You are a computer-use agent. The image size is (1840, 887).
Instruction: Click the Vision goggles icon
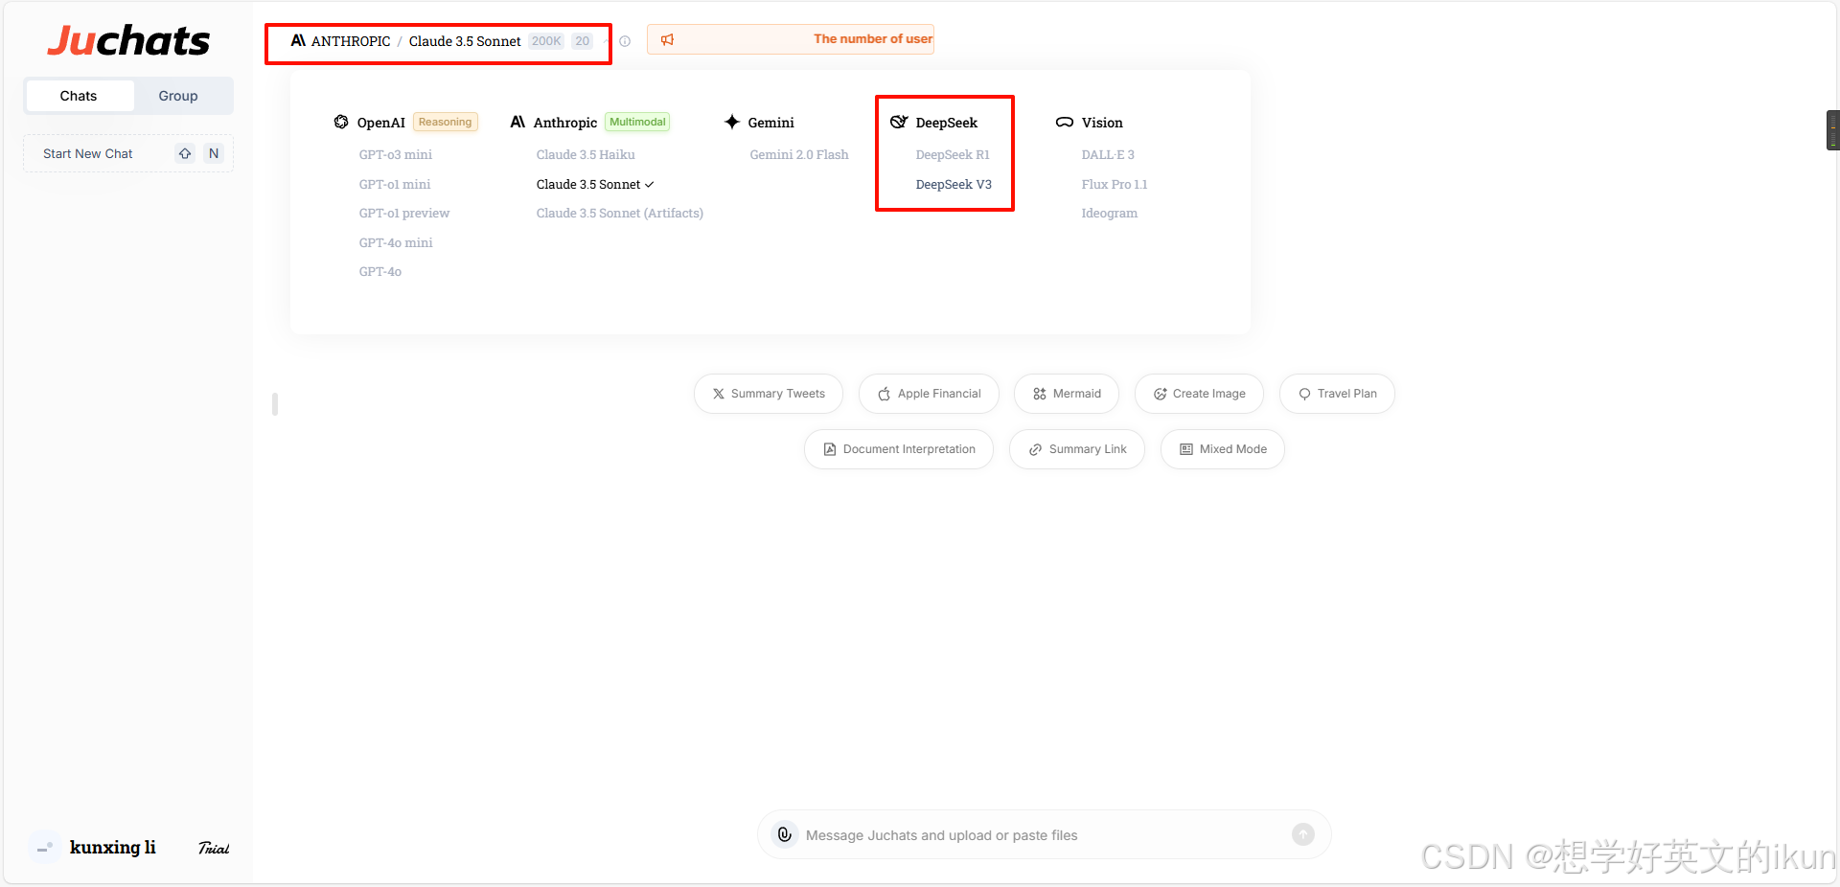(x=1065, y=123)
